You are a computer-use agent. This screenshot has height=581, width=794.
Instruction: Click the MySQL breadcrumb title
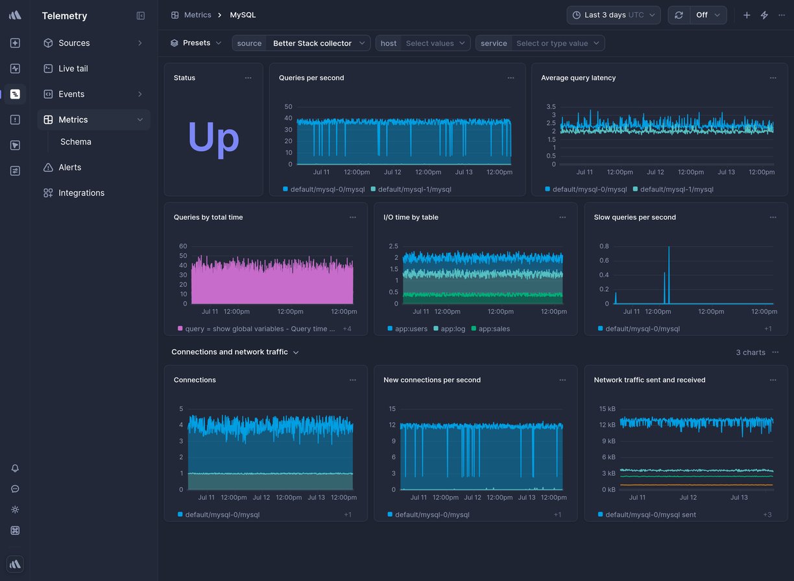(x=243, y=15)
